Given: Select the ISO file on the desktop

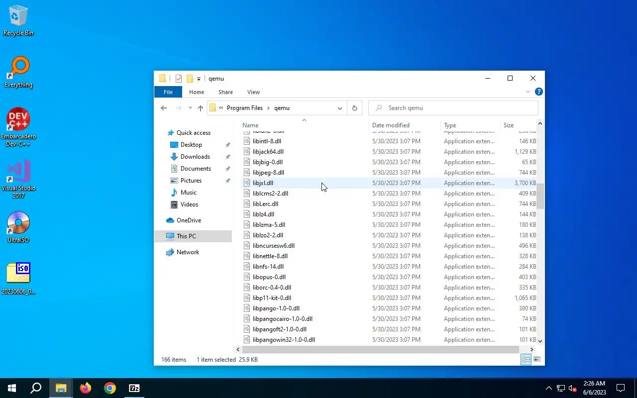Looking at the screenshot, I should tap(18, 279).
